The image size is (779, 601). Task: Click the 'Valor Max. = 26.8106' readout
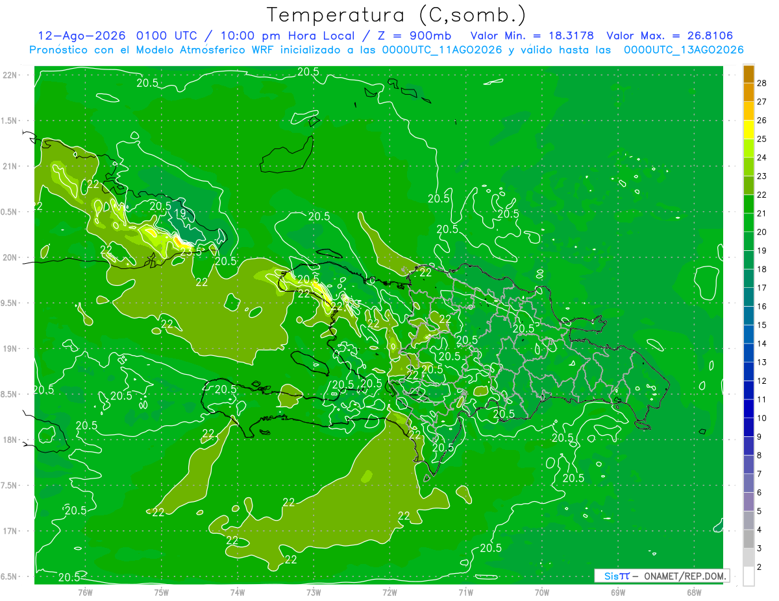click(670, 36)
